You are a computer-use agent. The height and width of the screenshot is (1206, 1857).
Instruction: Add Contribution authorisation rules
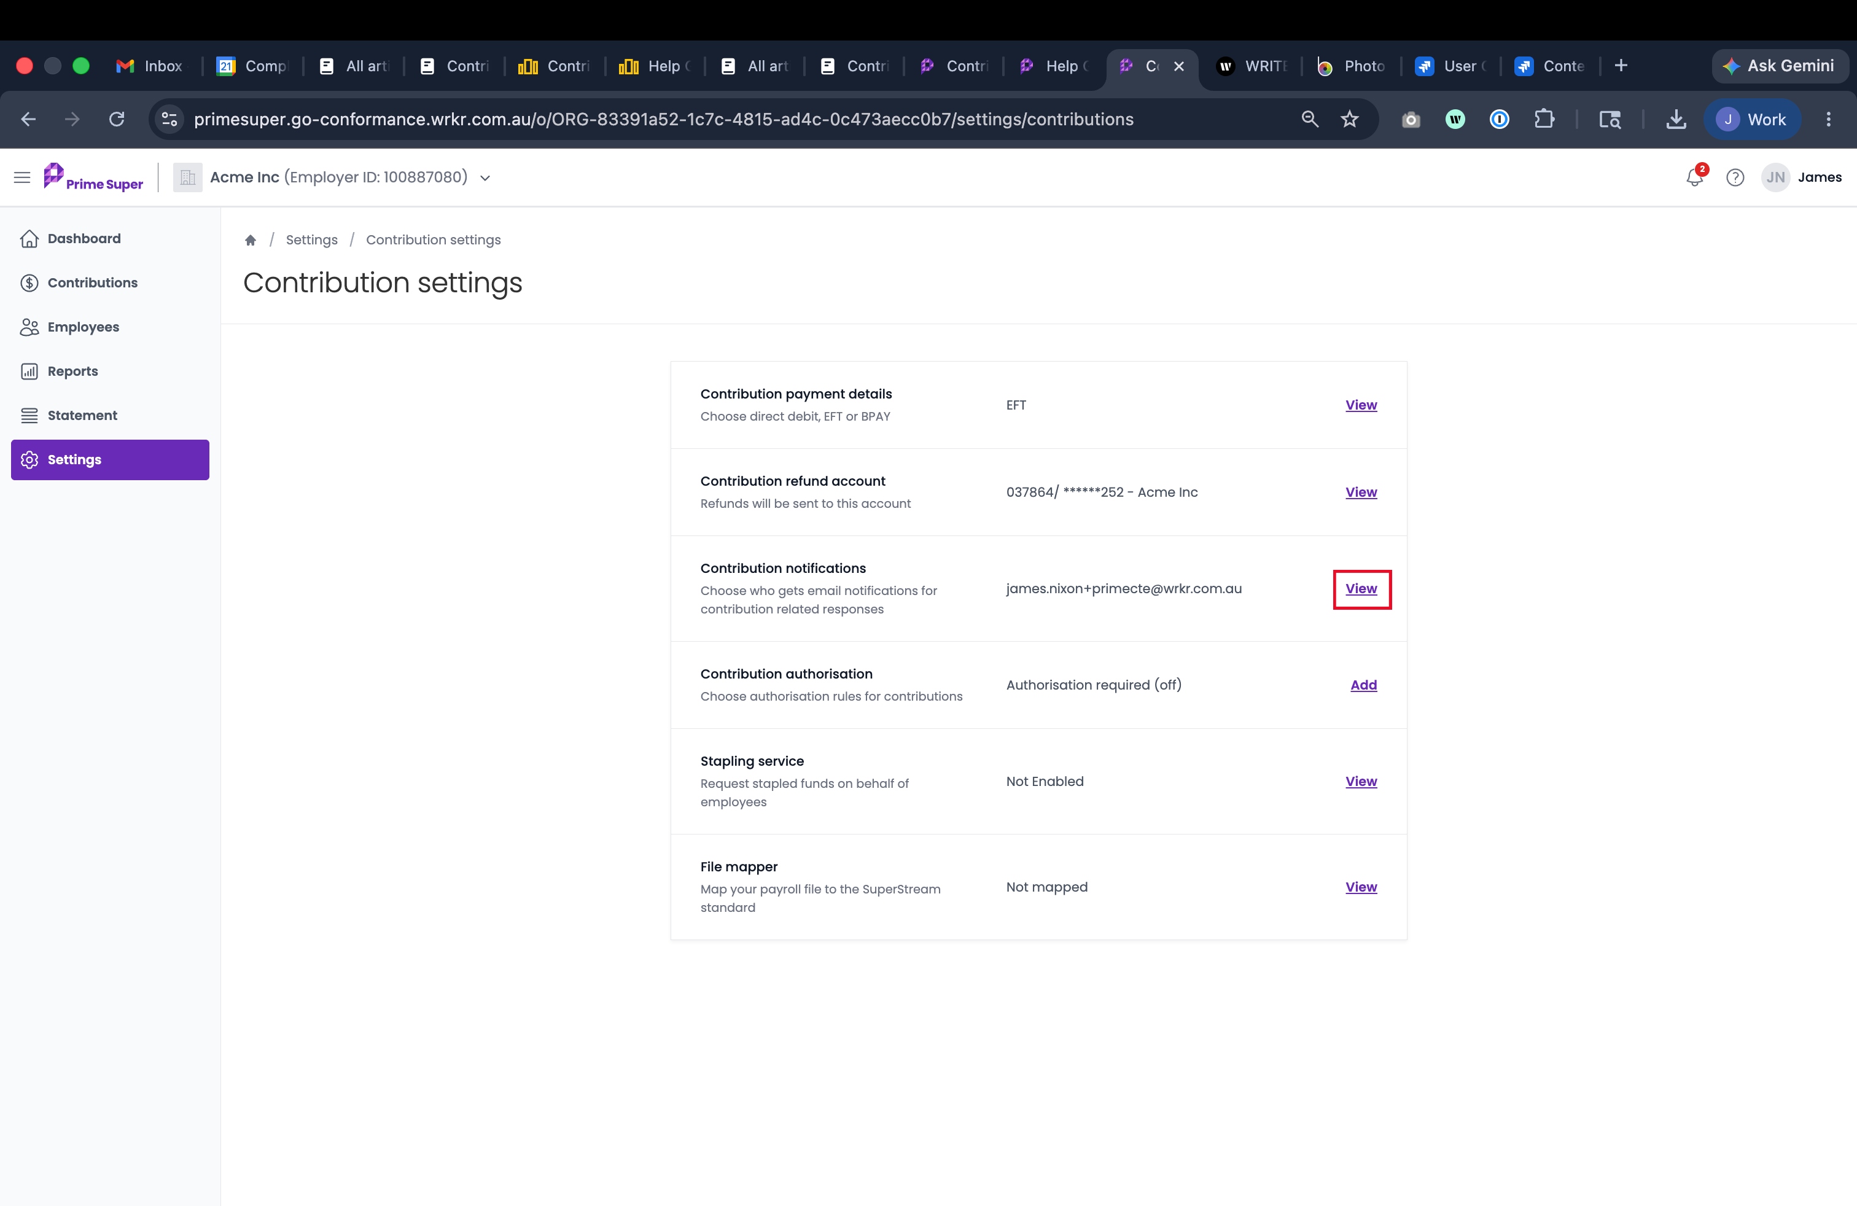(1363, 685)
